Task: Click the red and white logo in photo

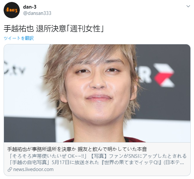Action: tap(164, 75)
